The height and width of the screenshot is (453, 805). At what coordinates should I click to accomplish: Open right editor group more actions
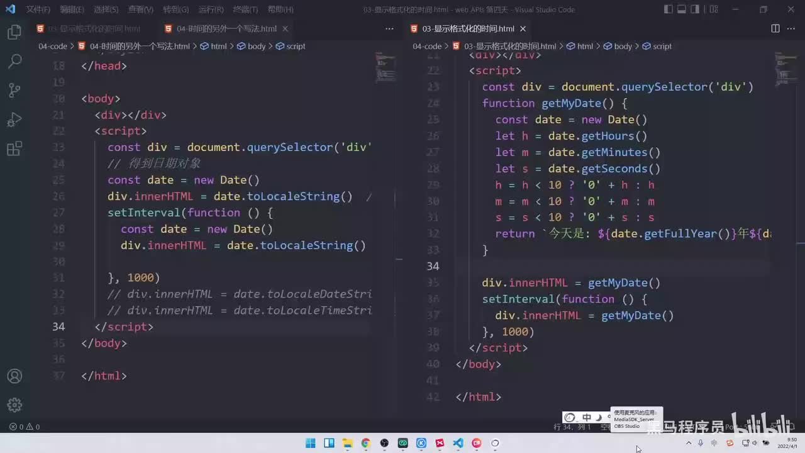[x=791, y=29]
